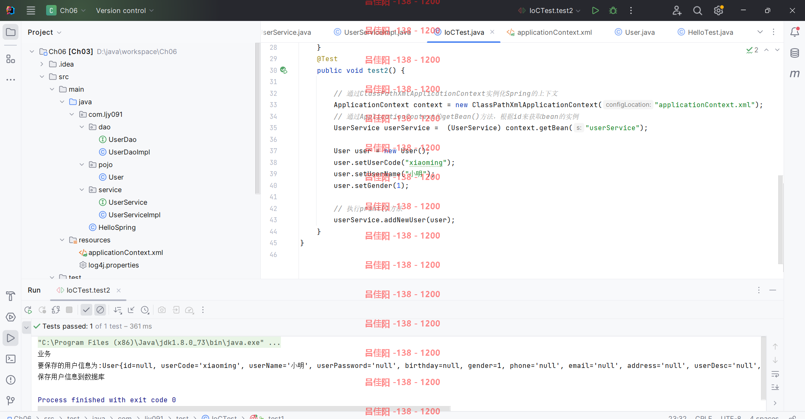The height and width of the screenshot is (419, 805).
Task: Run IoCTest.test2 with the green play icon
Action: click(595, 10)
